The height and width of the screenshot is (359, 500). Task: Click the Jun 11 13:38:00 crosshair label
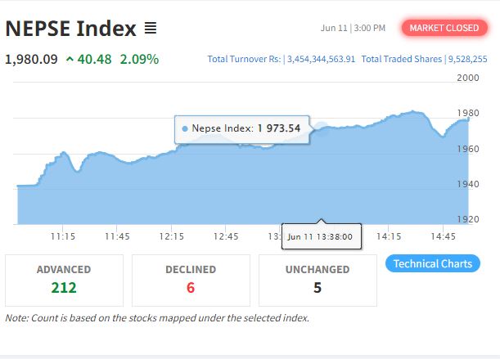coord(320,237)
